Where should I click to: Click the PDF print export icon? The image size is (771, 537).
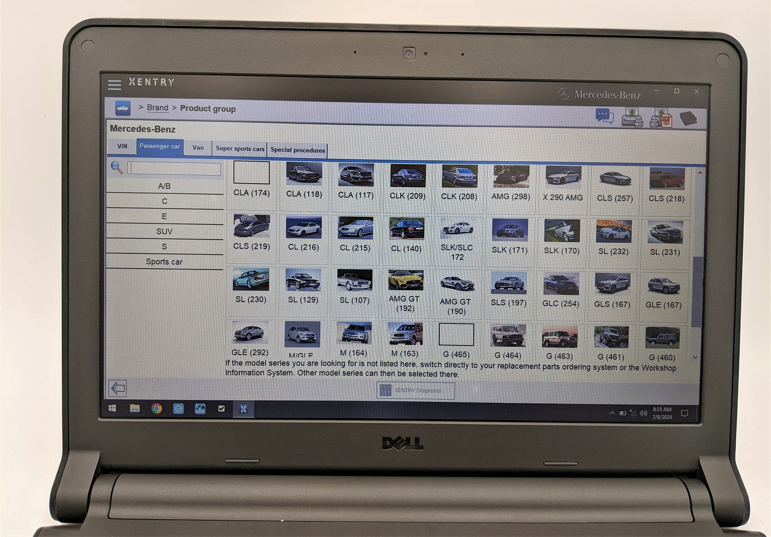[661, 117]
